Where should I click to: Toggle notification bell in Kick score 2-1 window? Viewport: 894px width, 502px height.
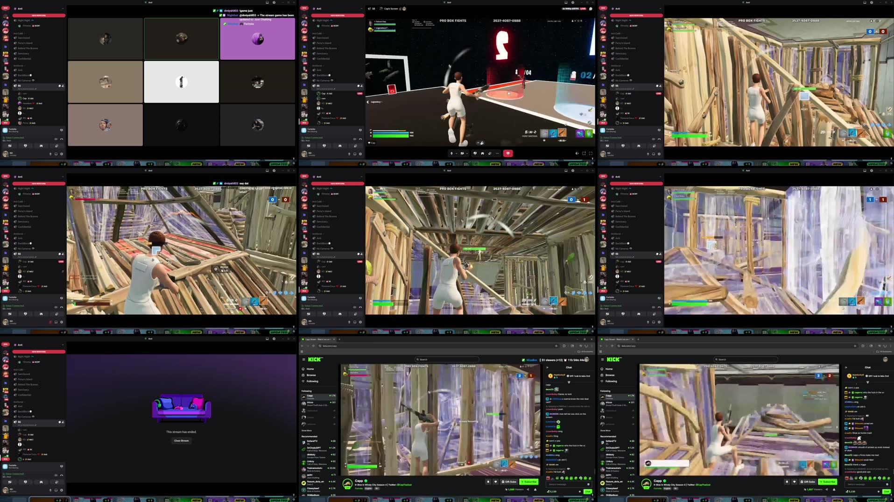pyautogui.click(x=488, y=481)
